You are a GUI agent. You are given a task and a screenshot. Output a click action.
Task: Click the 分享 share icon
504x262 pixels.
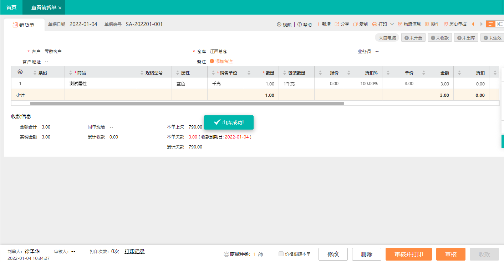coord(337,24)
